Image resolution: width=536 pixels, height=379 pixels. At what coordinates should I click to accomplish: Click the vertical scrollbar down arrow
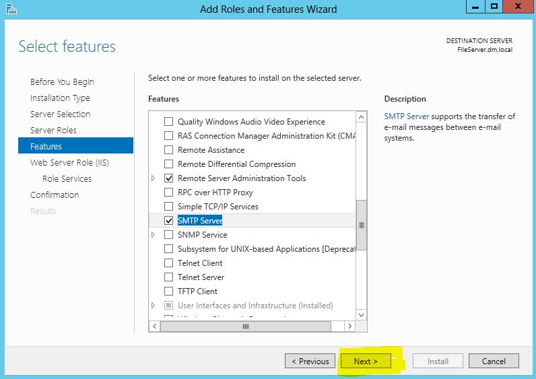tap(362, 314)
